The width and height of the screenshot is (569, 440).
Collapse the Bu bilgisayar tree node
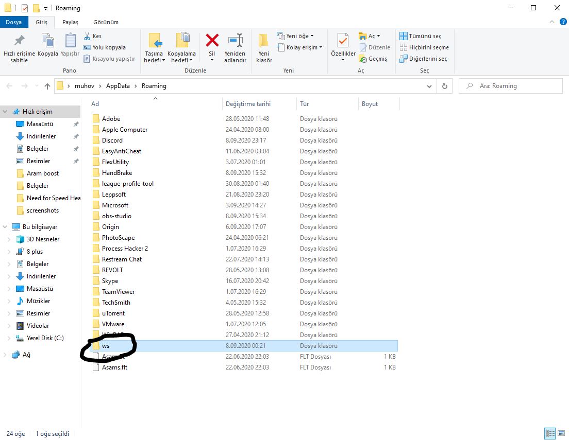(5, 227)
